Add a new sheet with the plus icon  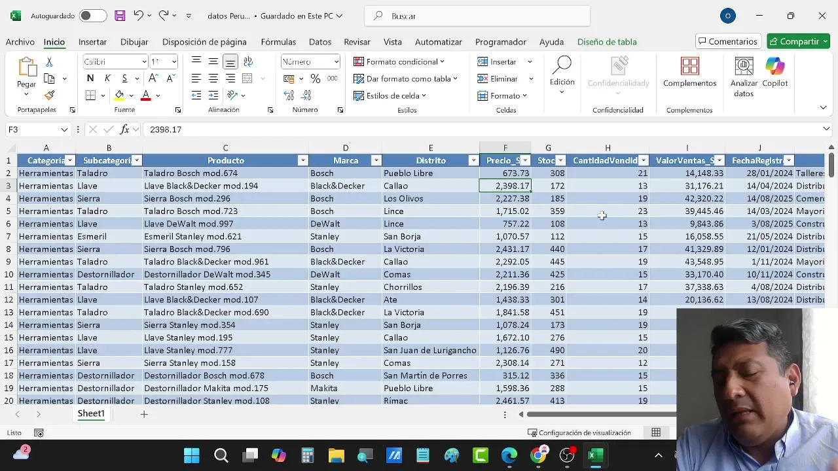click(x=144, y=413)
